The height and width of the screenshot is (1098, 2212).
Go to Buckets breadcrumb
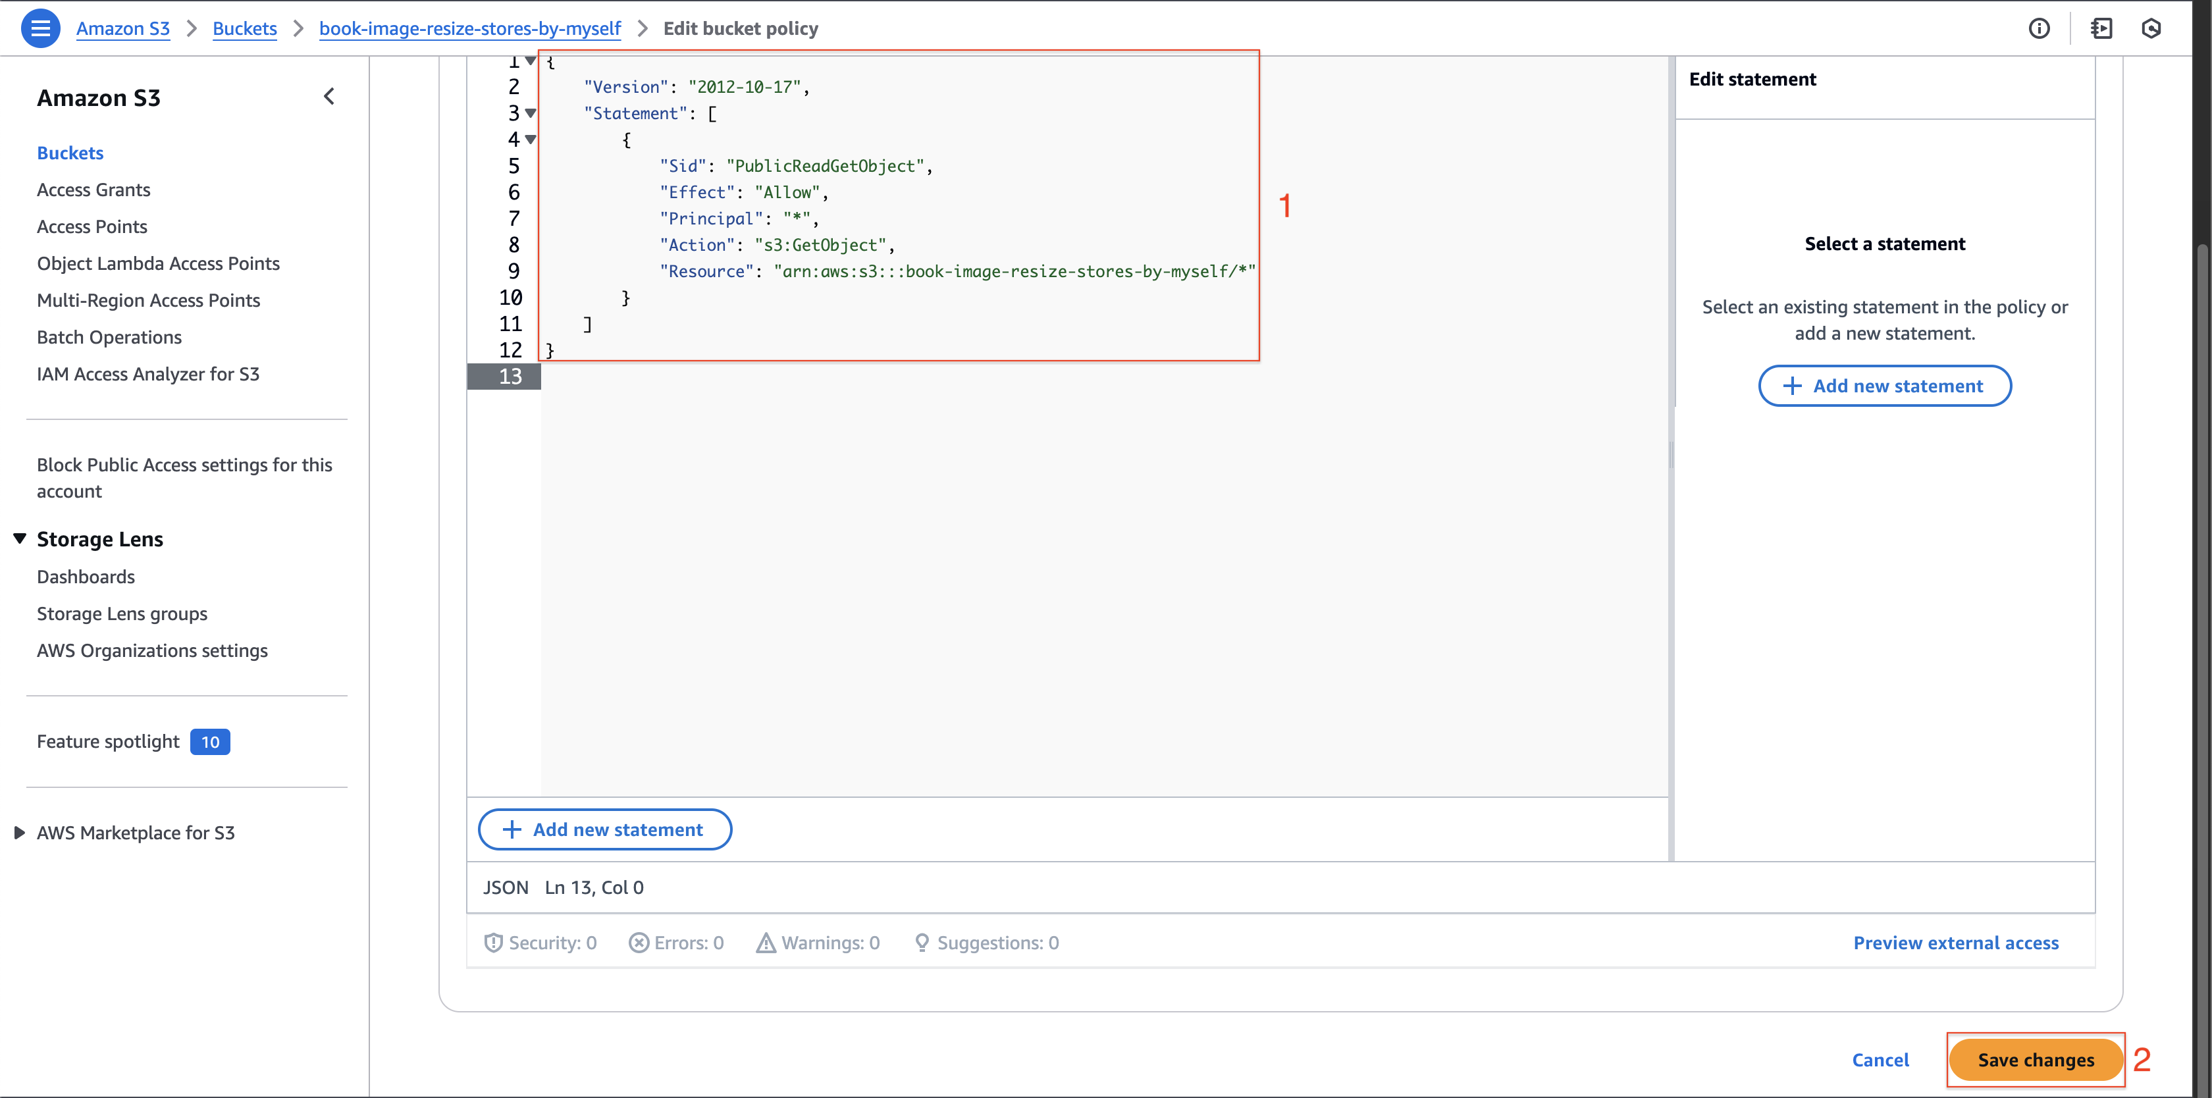point(245,28)
